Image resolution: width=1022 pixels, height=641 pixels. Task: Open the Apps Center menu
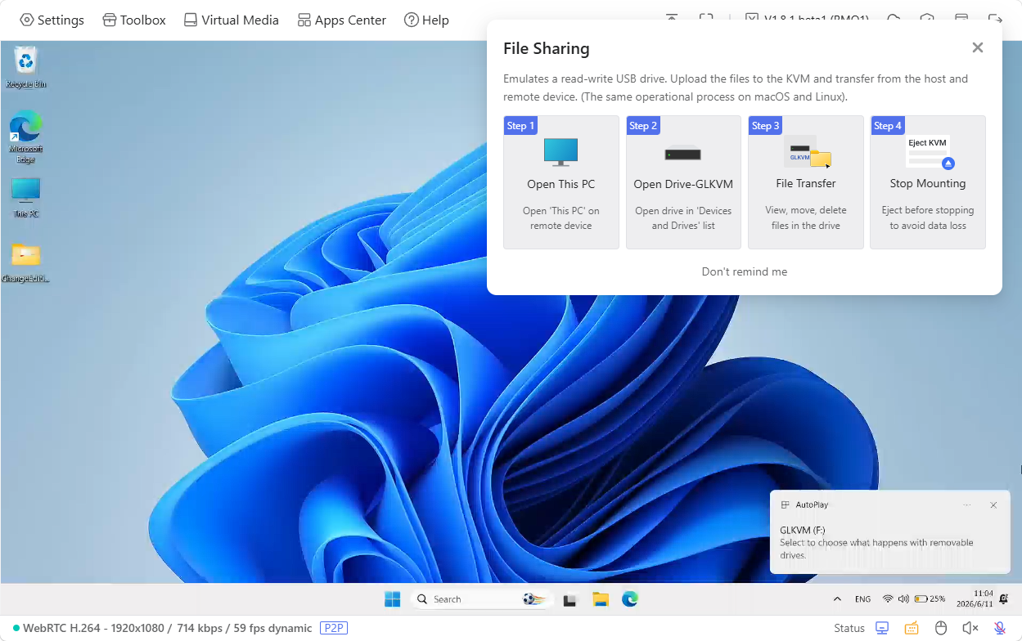coord(341,20)
